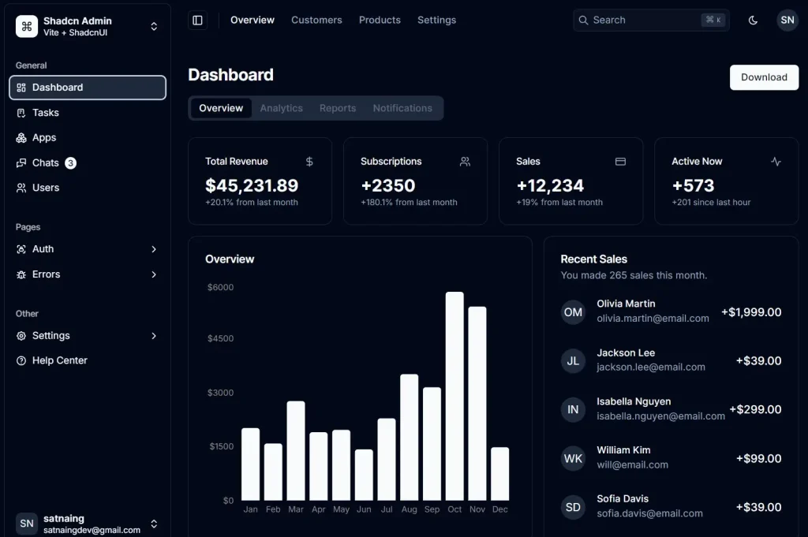Toggle the Subscriptions card's users icon
Screen dimensions: 808x537
pyautogui.click(x=465, y=161)
